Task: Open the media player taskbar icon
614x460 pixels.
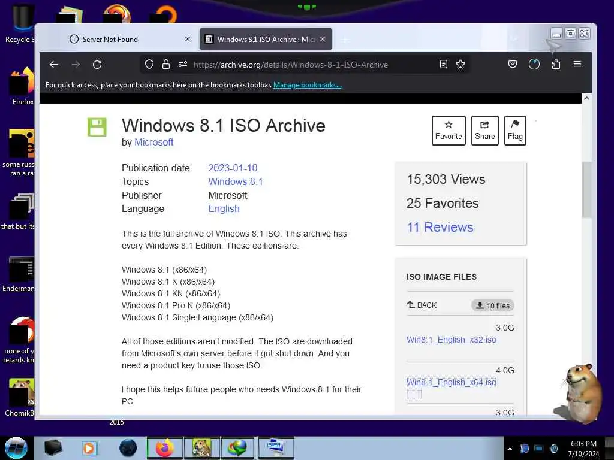Action: tap(89, 448)
